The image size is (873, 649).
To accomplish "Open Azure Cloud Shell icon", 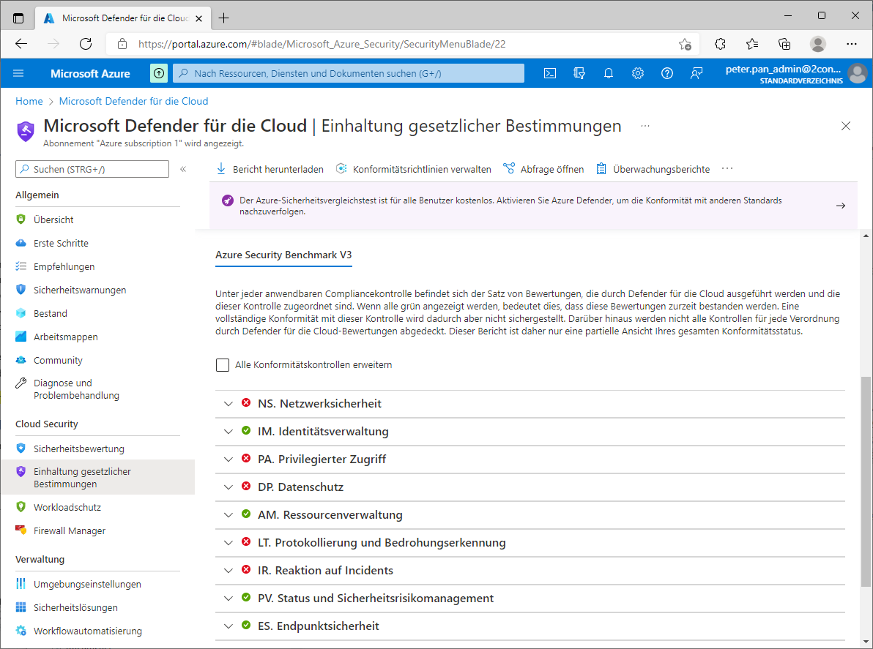I will point(549,73).
